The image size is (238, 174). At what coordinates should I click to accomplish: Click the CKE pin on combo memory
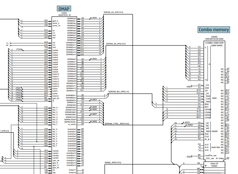207,88
